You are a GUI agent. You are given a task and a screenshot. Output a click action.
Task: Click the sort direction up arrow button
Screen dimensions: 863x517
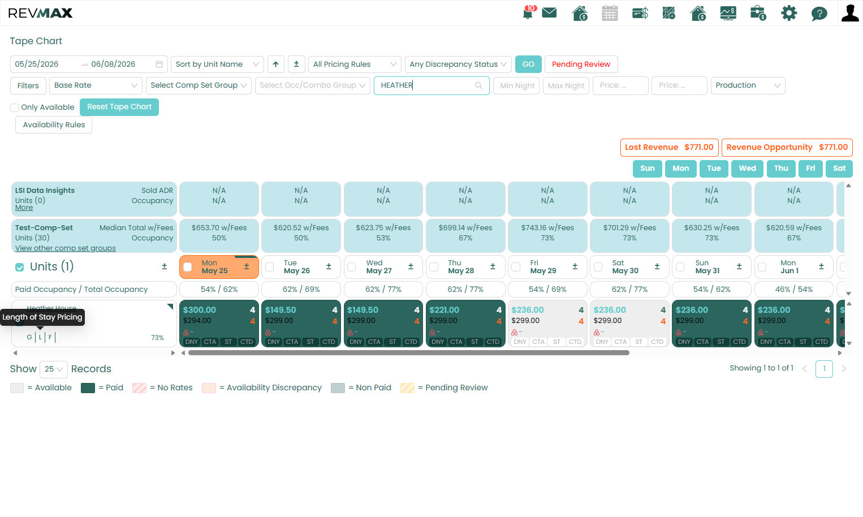(x=275, y=64)
